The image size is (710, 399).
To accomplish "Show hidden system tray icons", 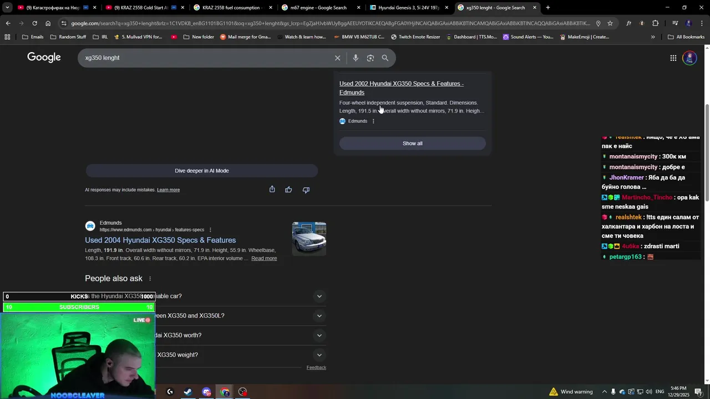I will (605, 392).
